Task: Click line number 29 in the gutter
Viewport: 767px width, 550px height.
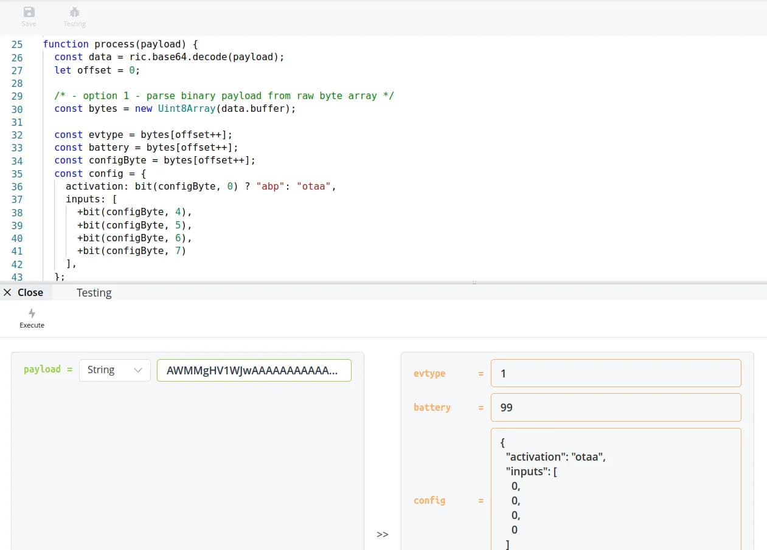Action: (x=17, y=96)
